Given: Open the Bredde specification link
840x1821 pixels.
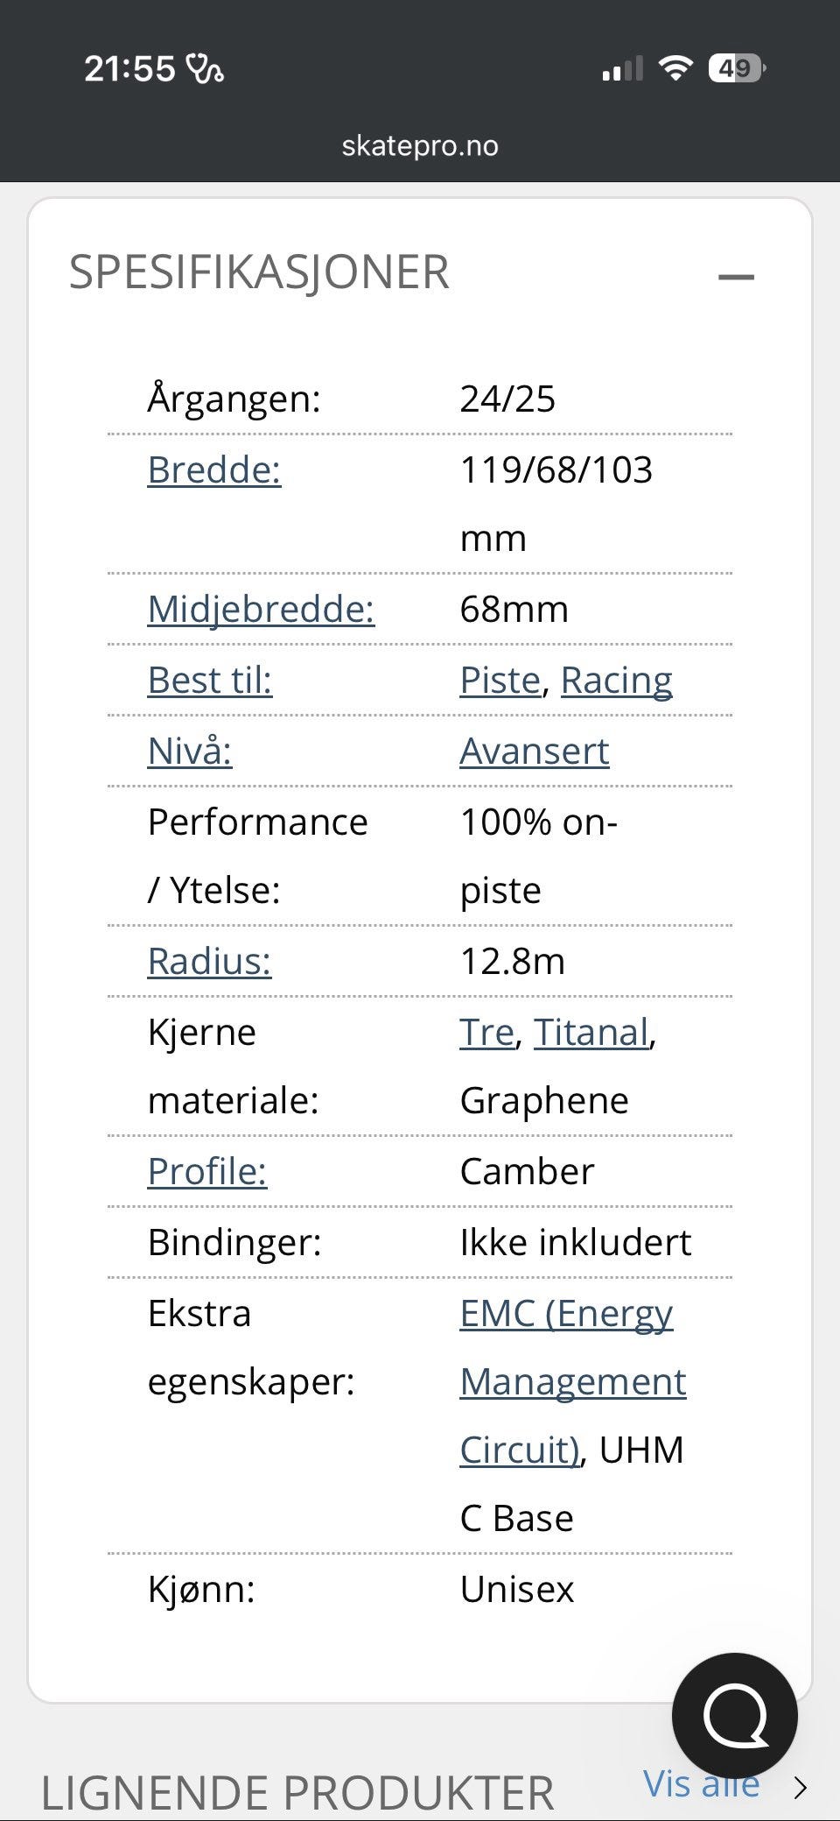Looking at the screenshot, I should [x=214, y=469].
